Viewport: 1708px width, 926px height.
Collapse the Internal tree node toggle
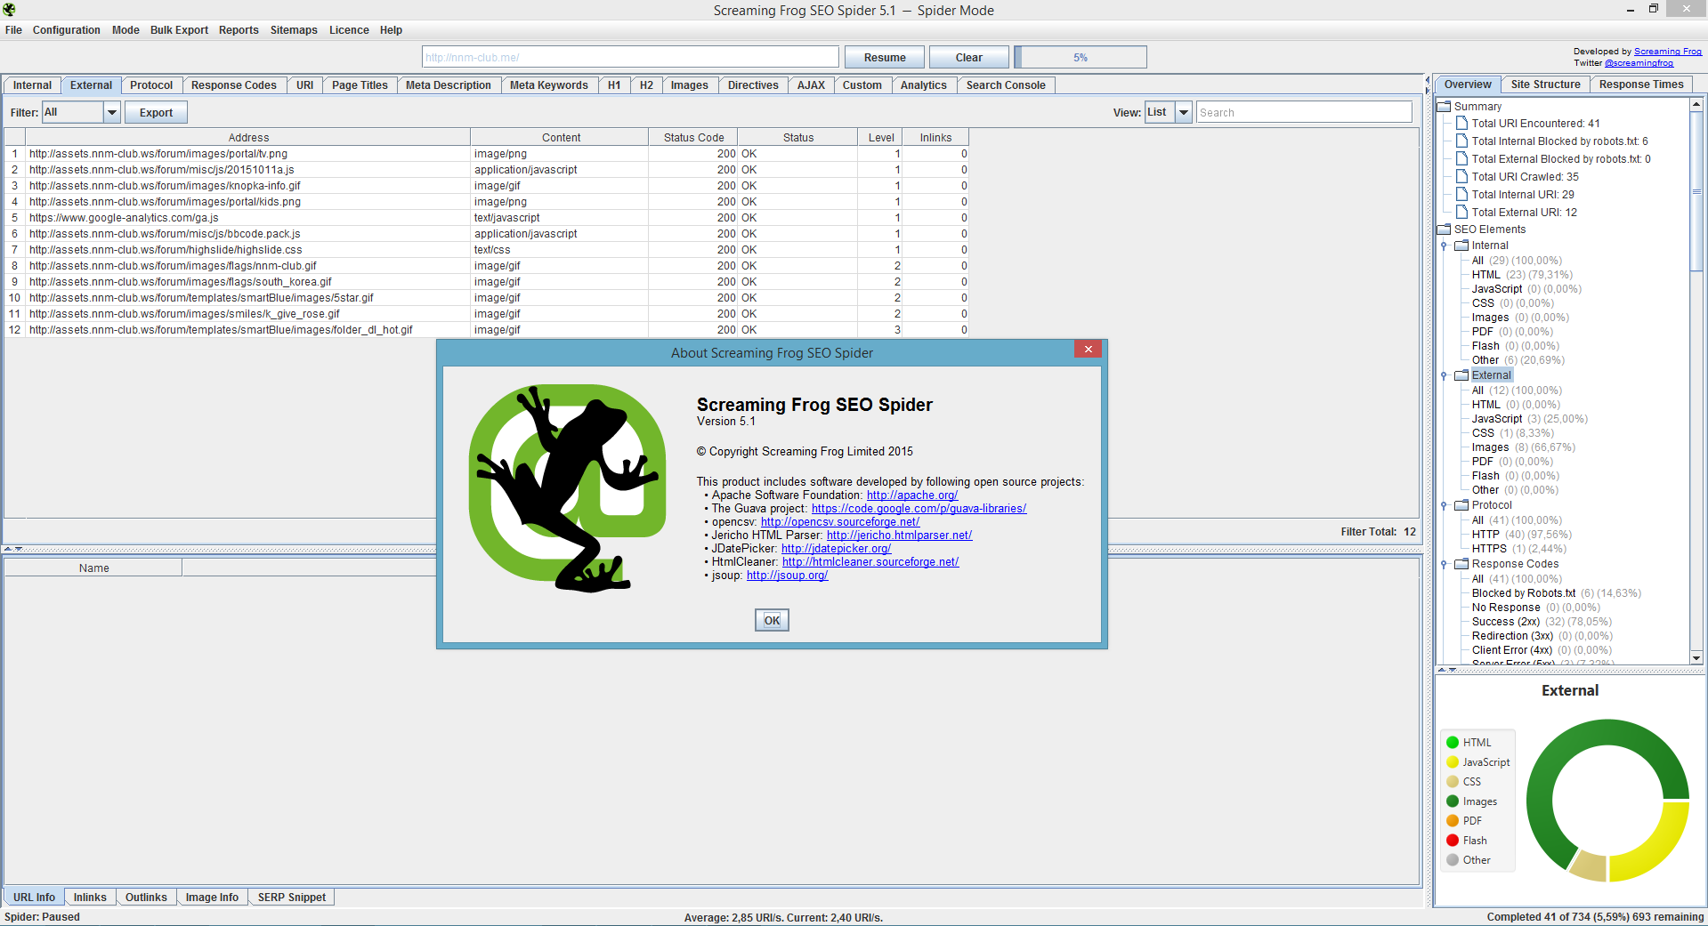[1444, 246]
